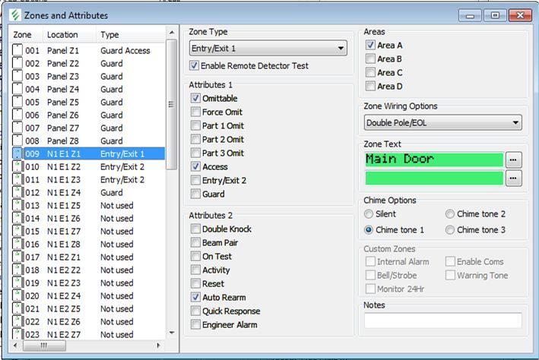Open the editor button beside Main Door text
The height and width of the screenshot is (360, 539).
pyautogui.click(x=515, y=159)
